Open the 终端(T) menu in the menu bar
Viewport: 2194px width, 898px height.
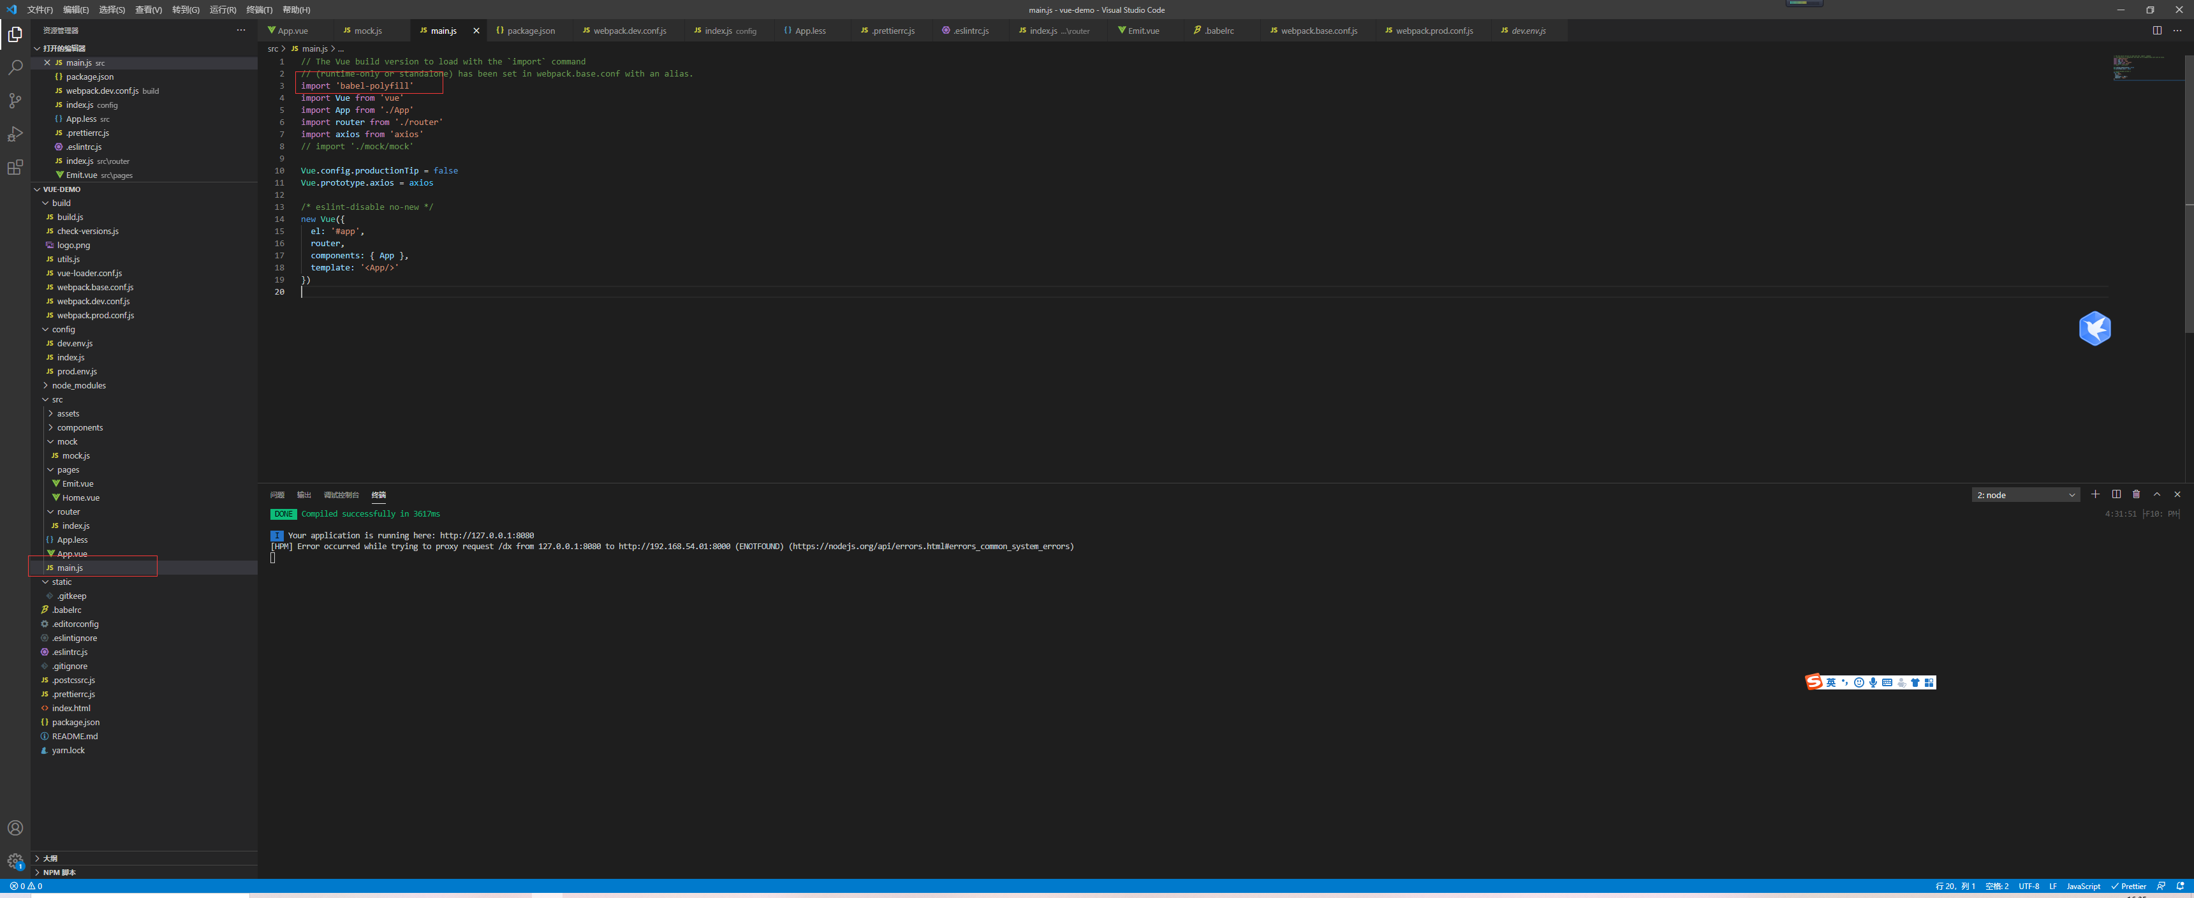click(259, 10)
